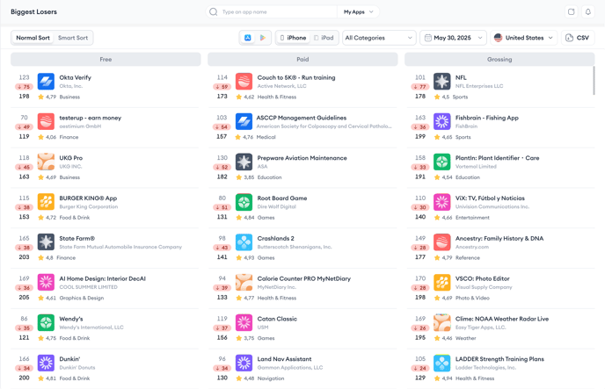Click the Grossing list scrollbar
This screenshot has height=389, width=605.
(x=594, y=81)
